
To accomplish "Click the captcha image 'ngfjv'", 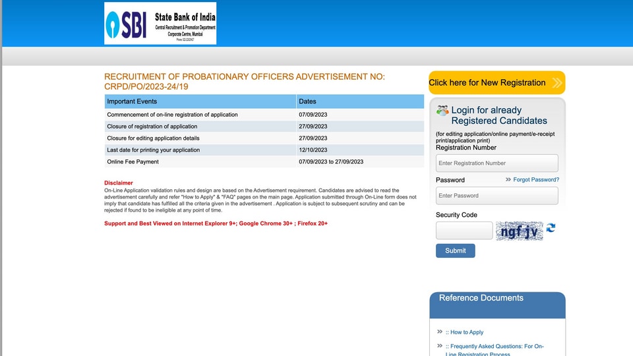I will pos(519,231).
